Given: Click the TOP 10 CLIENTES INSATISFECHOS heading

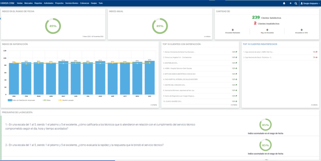Looking at the screenshot, I should (260, 44).
